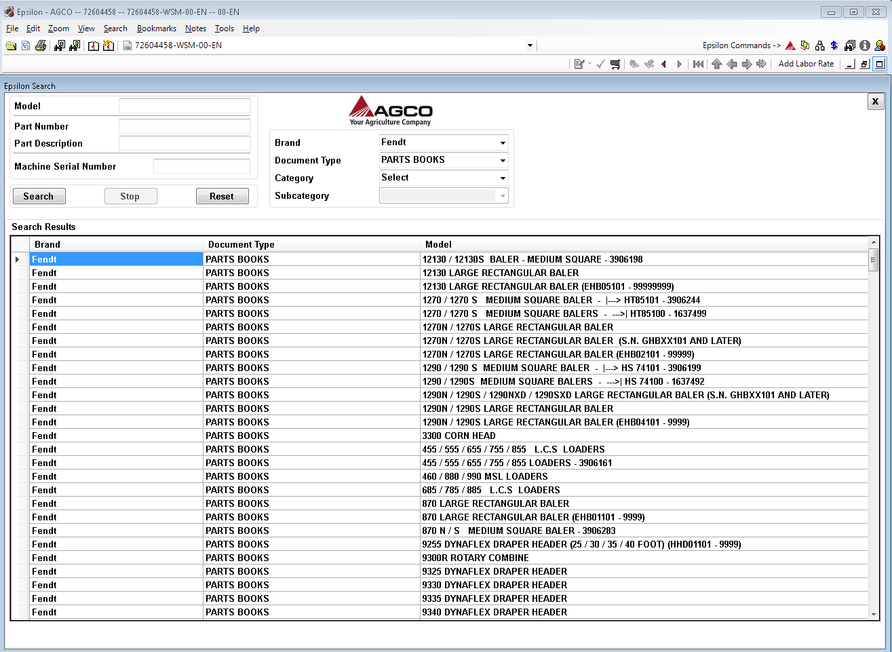
Task: Click the red AGCO triangle command icon
Action: pyautogui.click(x=790, y=45)
